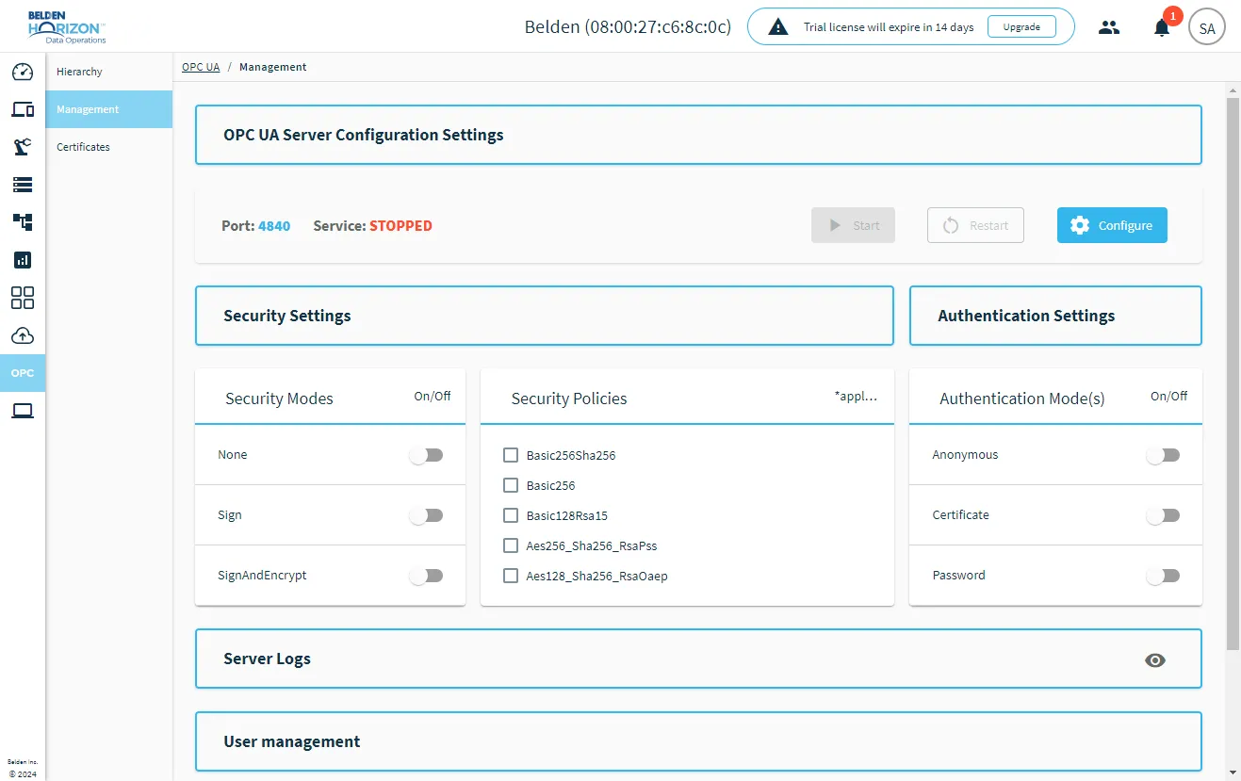The width and height of the screenshot is (1241, 781).
Task: Show server logs with the eye icon
Action: pyautogui.click(x=1155, y=659)
